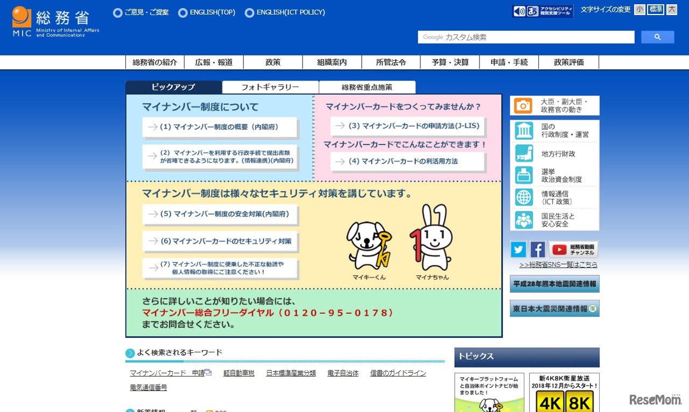Switch to the フォトギャラリー tab
The image size is (689, 412).
pyautogui.click(x=270, y=87)
